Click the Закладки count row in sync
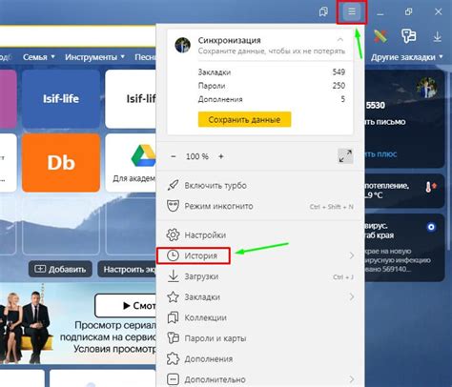 click(272, 72)
